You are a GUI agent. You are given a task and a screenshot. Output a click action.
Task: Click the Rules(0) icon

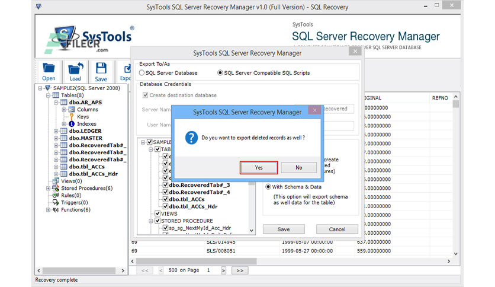pyautogui.click(x=56, y=195)
